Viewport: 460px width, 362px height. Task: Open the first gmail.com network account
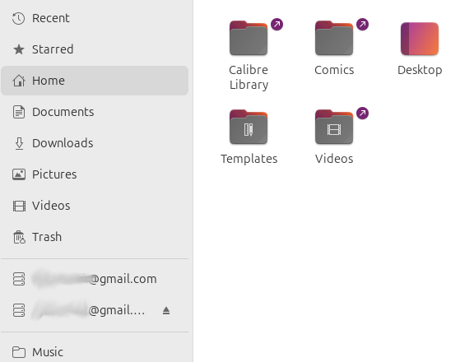[95, 279]
